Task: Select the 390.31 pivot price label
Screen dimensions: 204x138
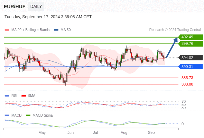Action: pyautogui.click(x=191, y=67)
